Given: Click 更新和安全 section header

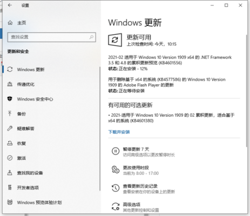Looking at the screenshot, I should [x=18, y=51].
